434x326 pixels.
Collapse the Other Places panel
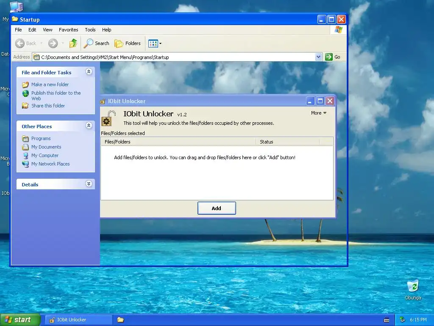point(89,126)
